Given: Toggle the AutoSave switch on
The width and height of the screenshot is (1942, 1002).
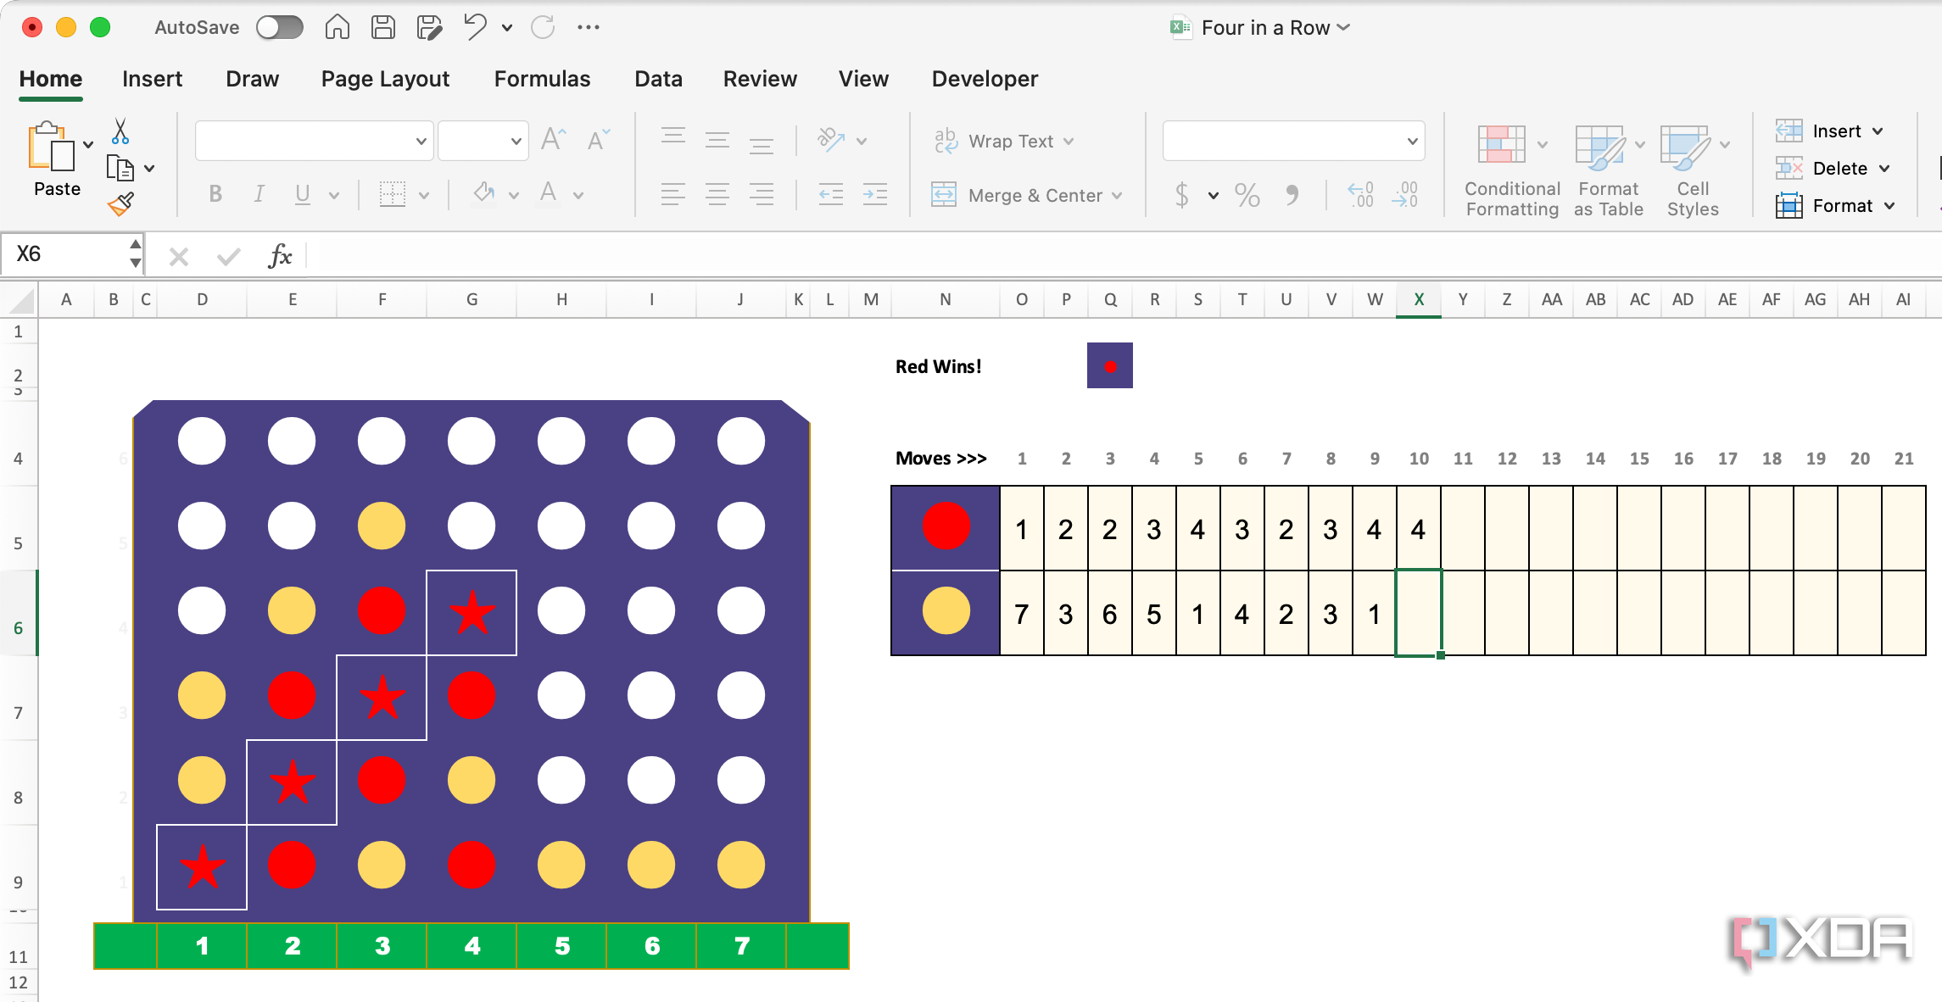Looking at the screenshot, I should [x=278, y=26].
